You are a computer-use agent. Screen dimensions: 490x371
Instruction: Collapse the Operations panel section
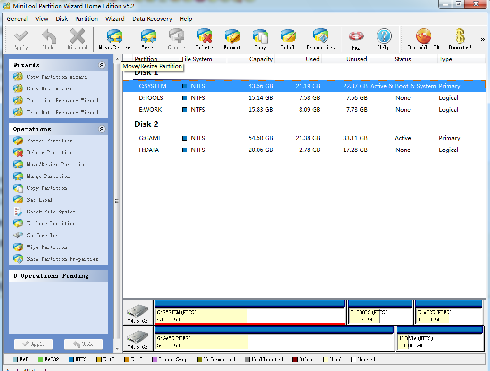click(x=102, y=129)
